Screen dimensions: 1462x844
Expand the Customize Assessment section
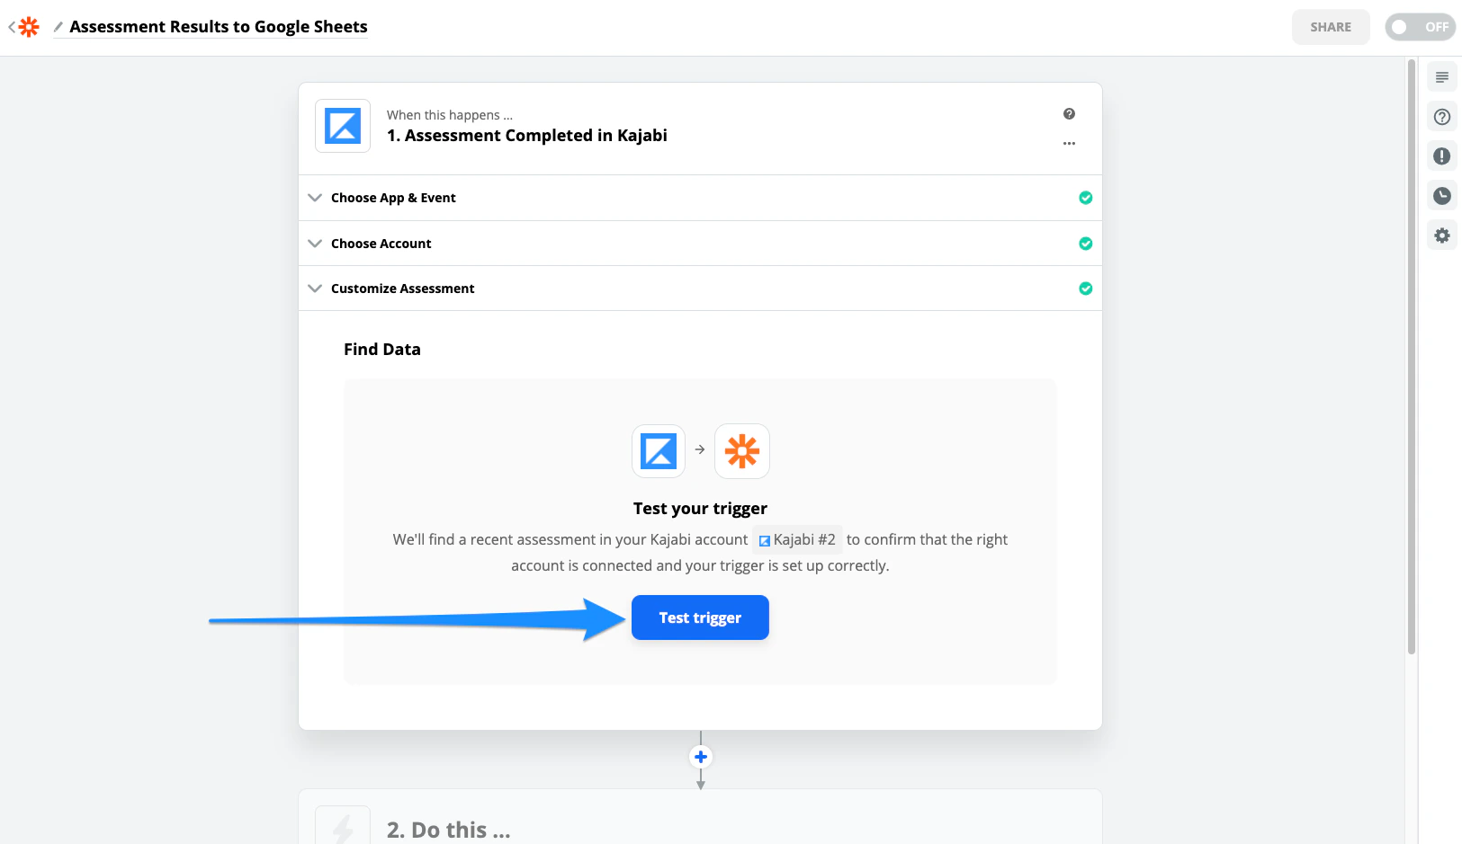pyautogui.click(x=700, y=289)
